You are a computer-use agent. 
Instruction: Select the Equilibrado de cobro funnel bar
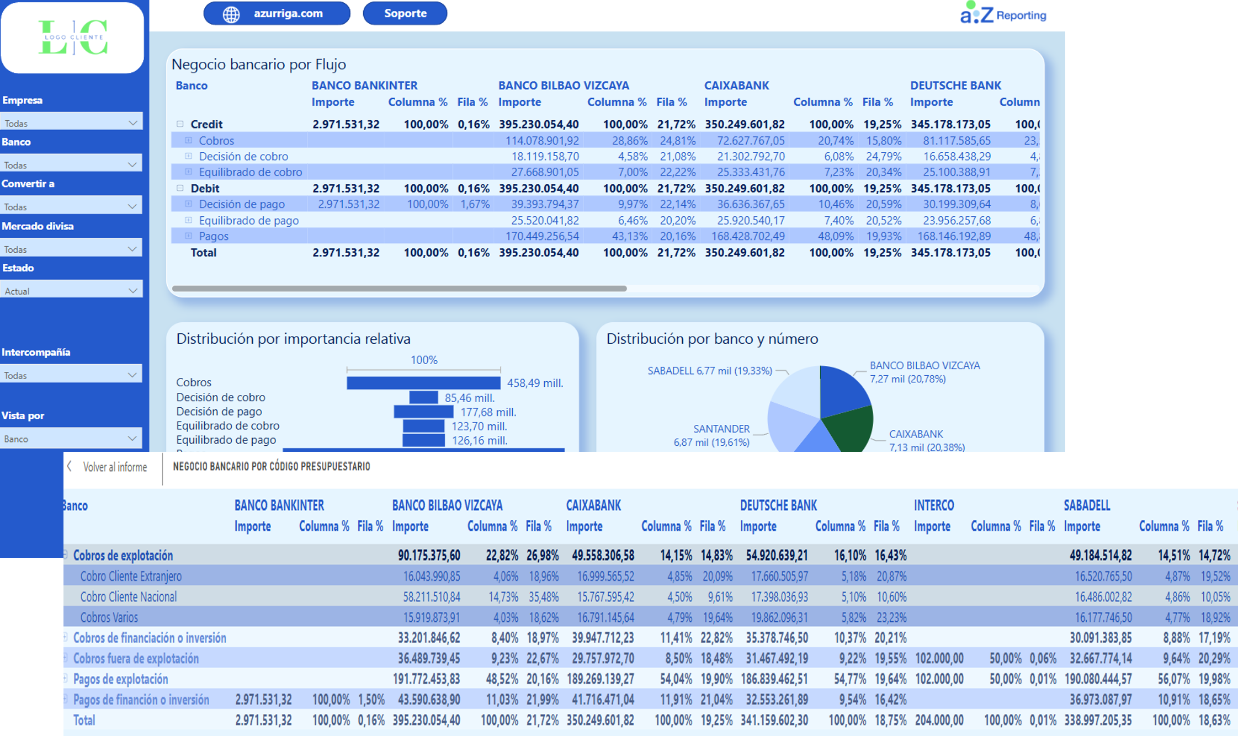pyautogui.click(x=423, y=426)
